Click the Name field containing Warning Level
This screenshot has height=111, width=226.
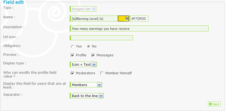pyautogui.click(x=94, y=18)
